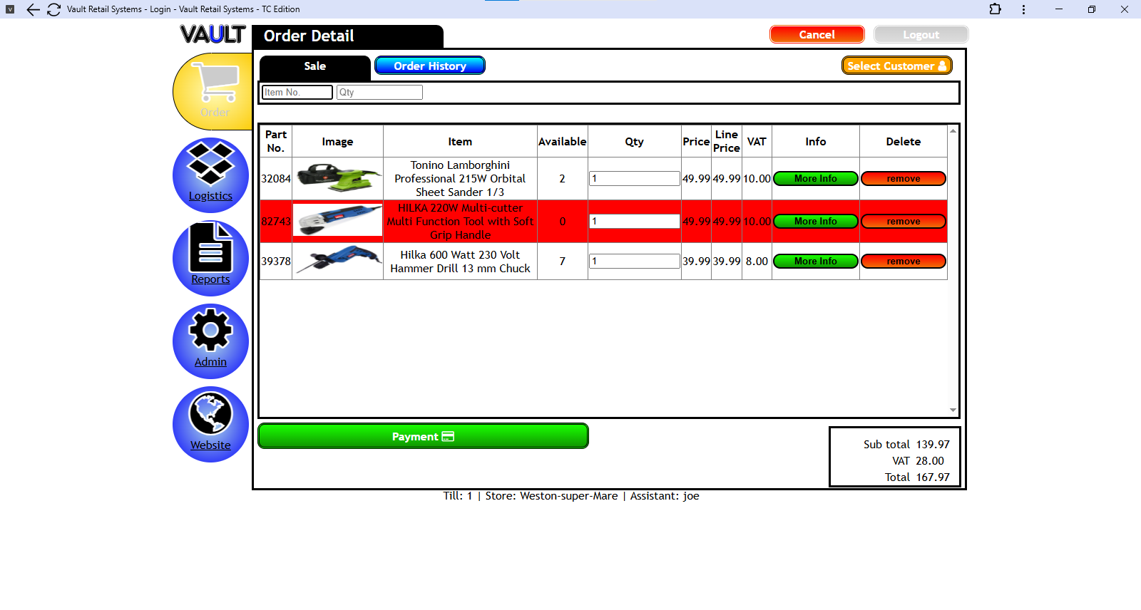1141x610 pixels.
Task: Click the Qty field for Lamborghini sander
Action: tap(634, 178)
